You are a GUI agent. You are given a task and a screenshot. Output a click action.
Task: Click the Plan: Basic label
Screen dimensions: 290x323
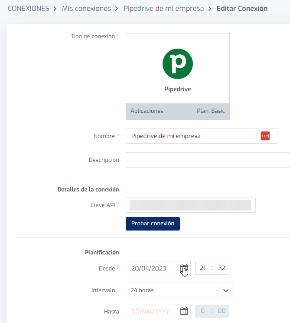pos(211,111)
